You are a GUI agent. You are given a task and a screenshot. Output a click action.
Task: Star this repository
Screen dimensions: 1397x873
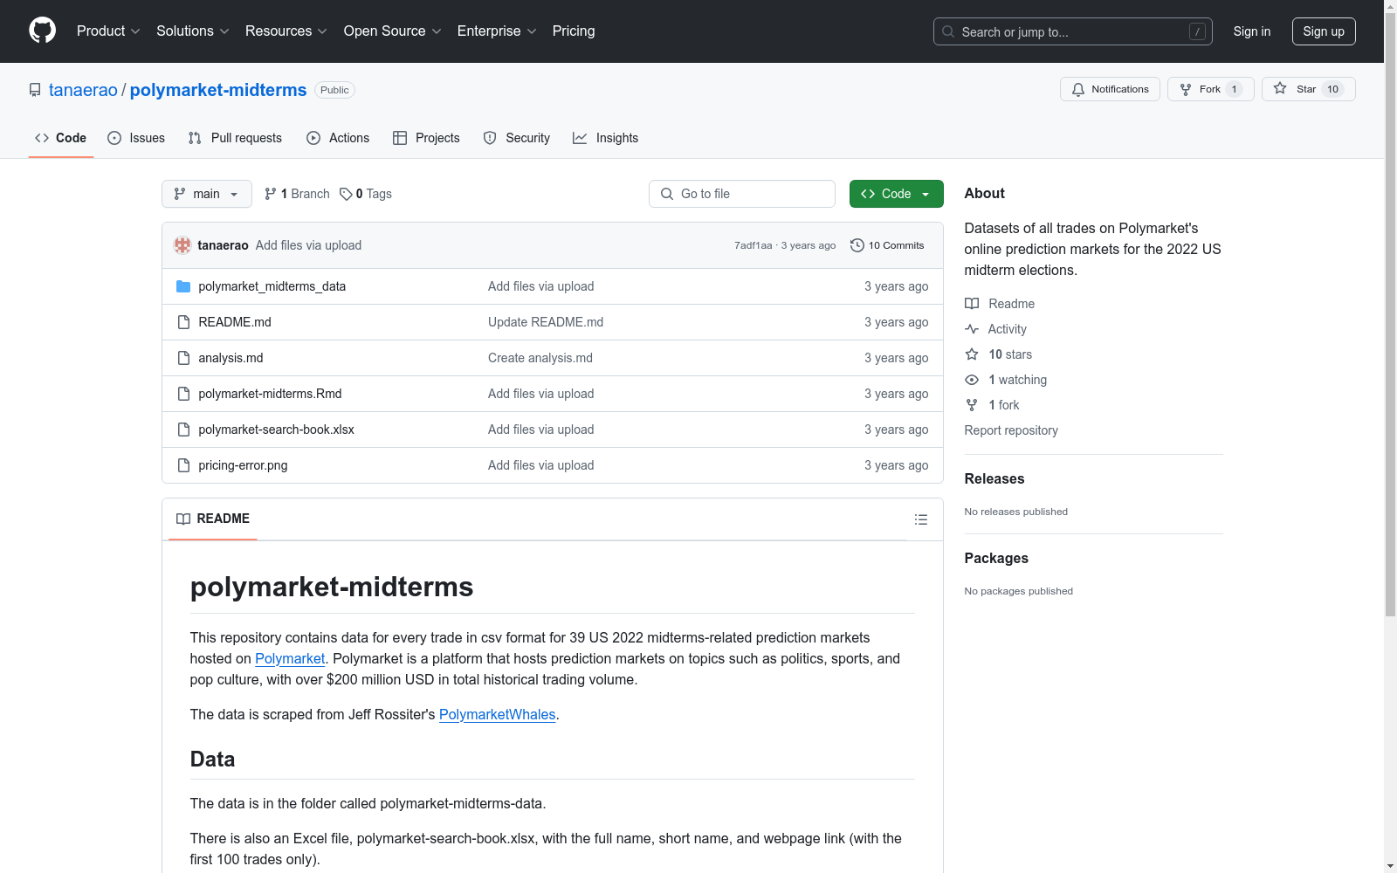point(1308,89)
